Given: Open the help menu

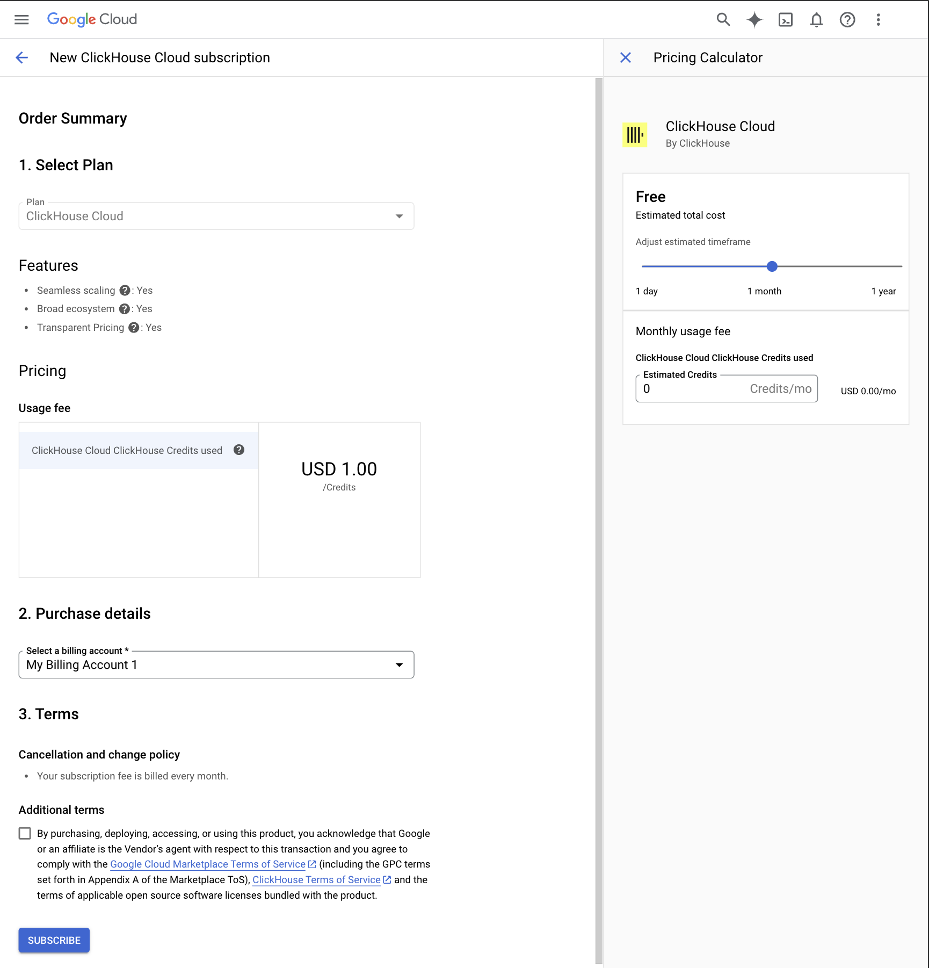Looking at the screenshot, I should [x=847, y=19].
